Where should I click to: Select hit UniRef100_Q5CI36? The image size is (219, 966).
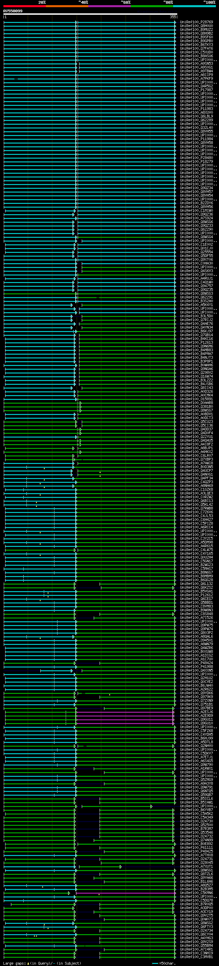tap(196, 425)
